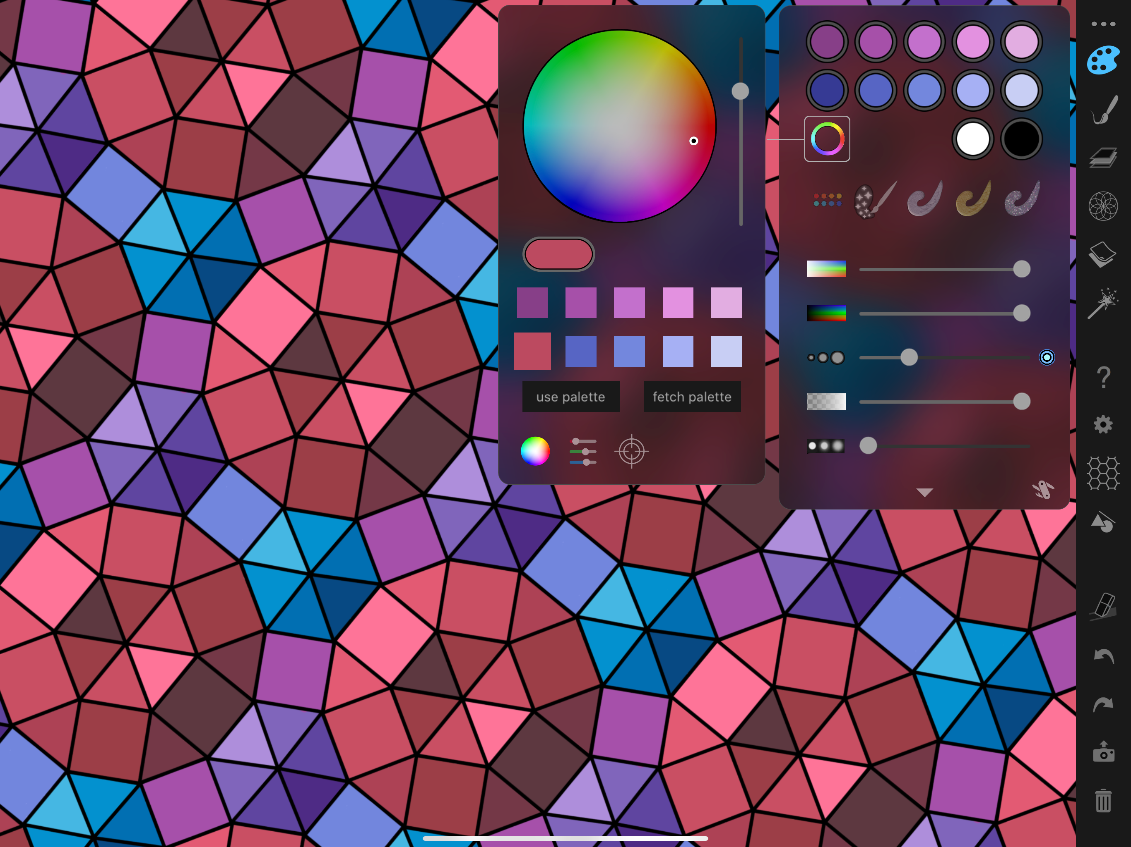The width and height of the screenshot is (1131, 847).
Task: Collapse the brush panel with down arrow
Action: click(x=924, y=493)
